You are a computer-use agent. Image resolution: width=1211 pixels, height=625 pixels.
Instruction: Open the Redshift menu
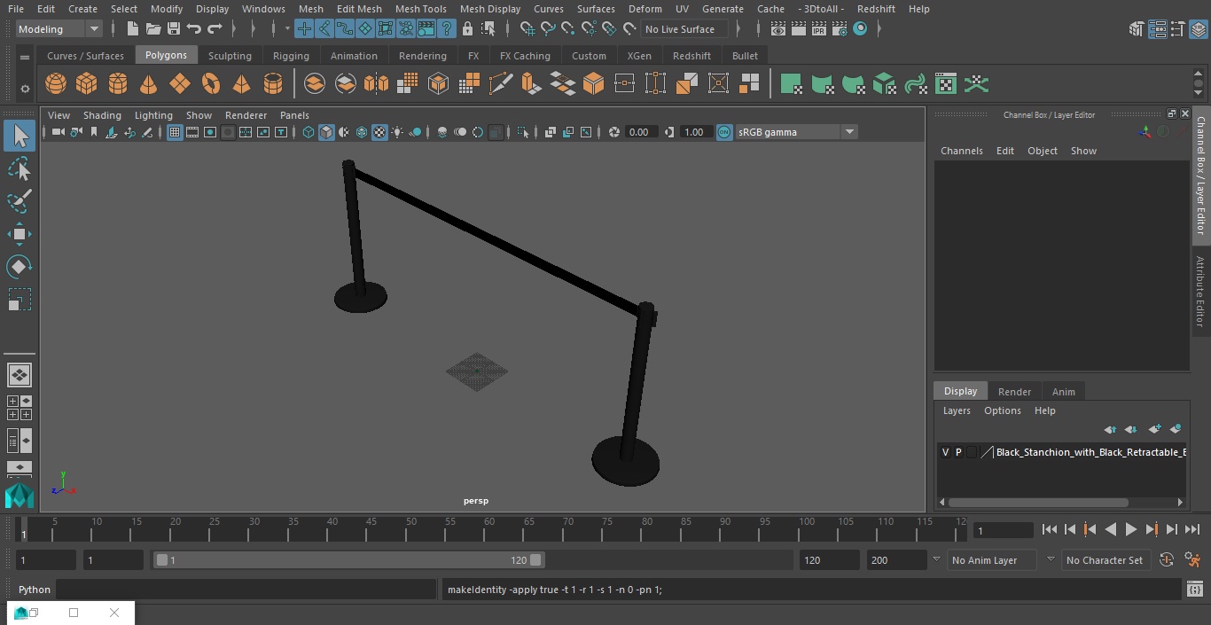pos(876,9)
